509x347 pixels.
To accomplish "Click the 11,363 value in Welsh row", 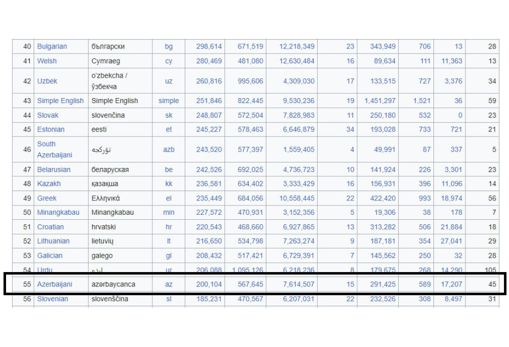I will tap(452, 61).
